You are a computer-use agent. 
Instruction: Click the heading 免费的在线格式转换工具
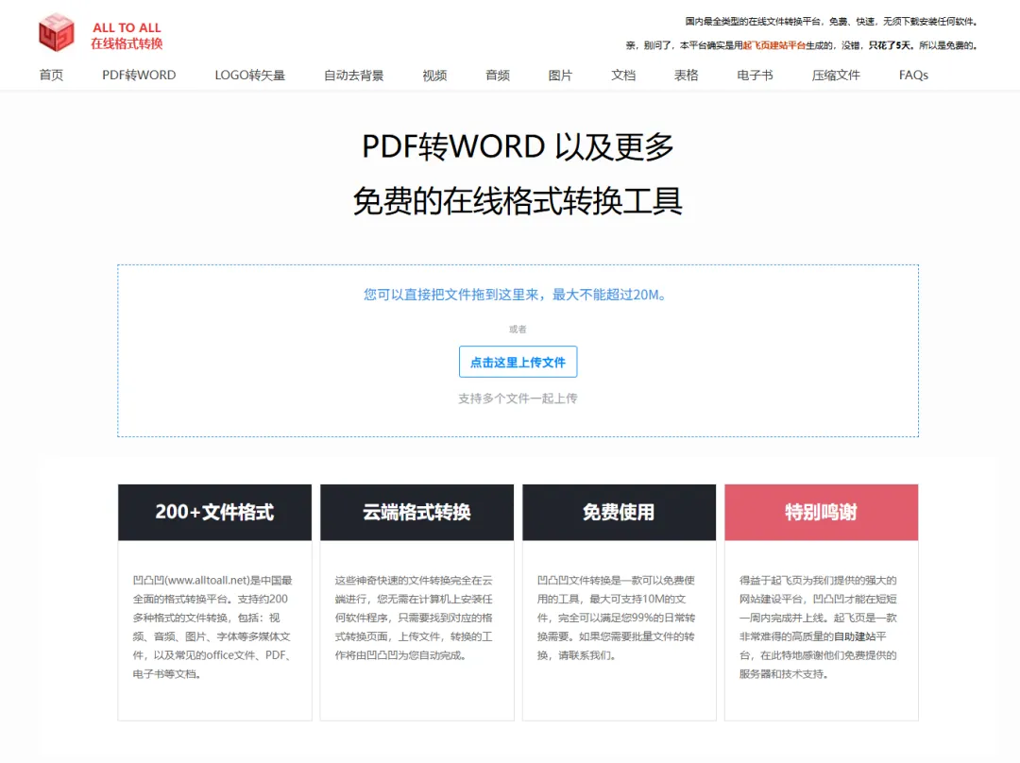[x=518, y=200]
